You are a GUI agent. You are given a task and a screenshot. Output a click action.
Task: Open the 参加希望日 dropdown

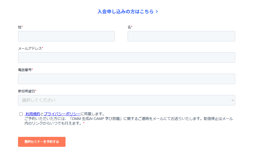pos(127,100)
